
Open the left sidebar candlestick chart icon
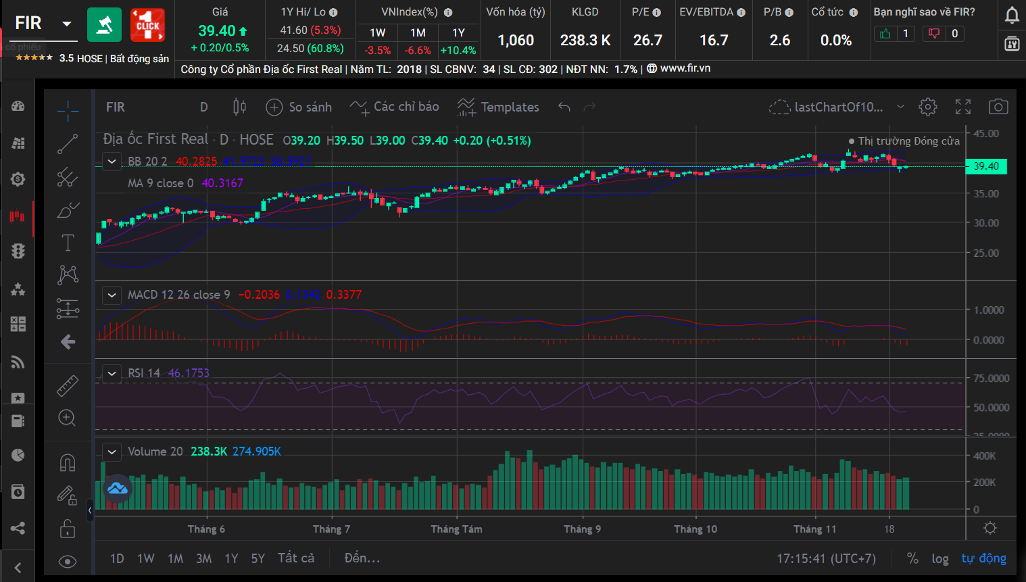tap(18, 216)
